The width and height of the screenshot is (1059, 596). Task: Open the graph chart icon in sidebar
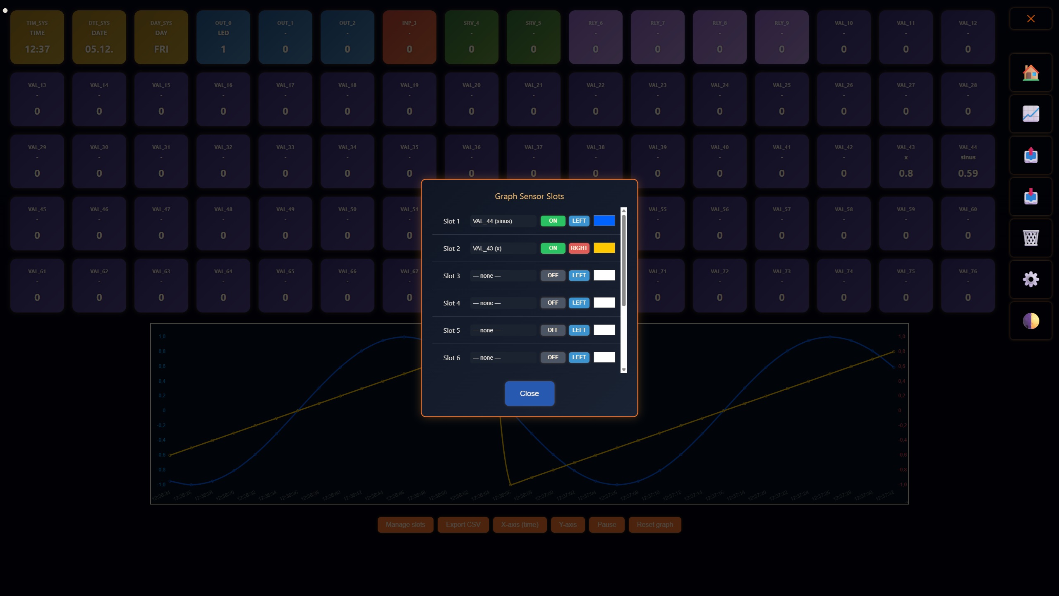pos(1030,114)
